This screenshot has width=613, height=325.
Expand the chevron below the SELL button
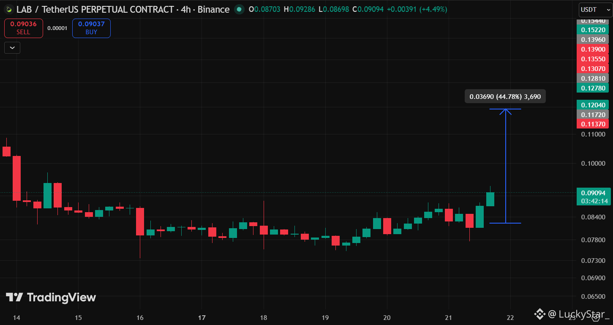12,48
